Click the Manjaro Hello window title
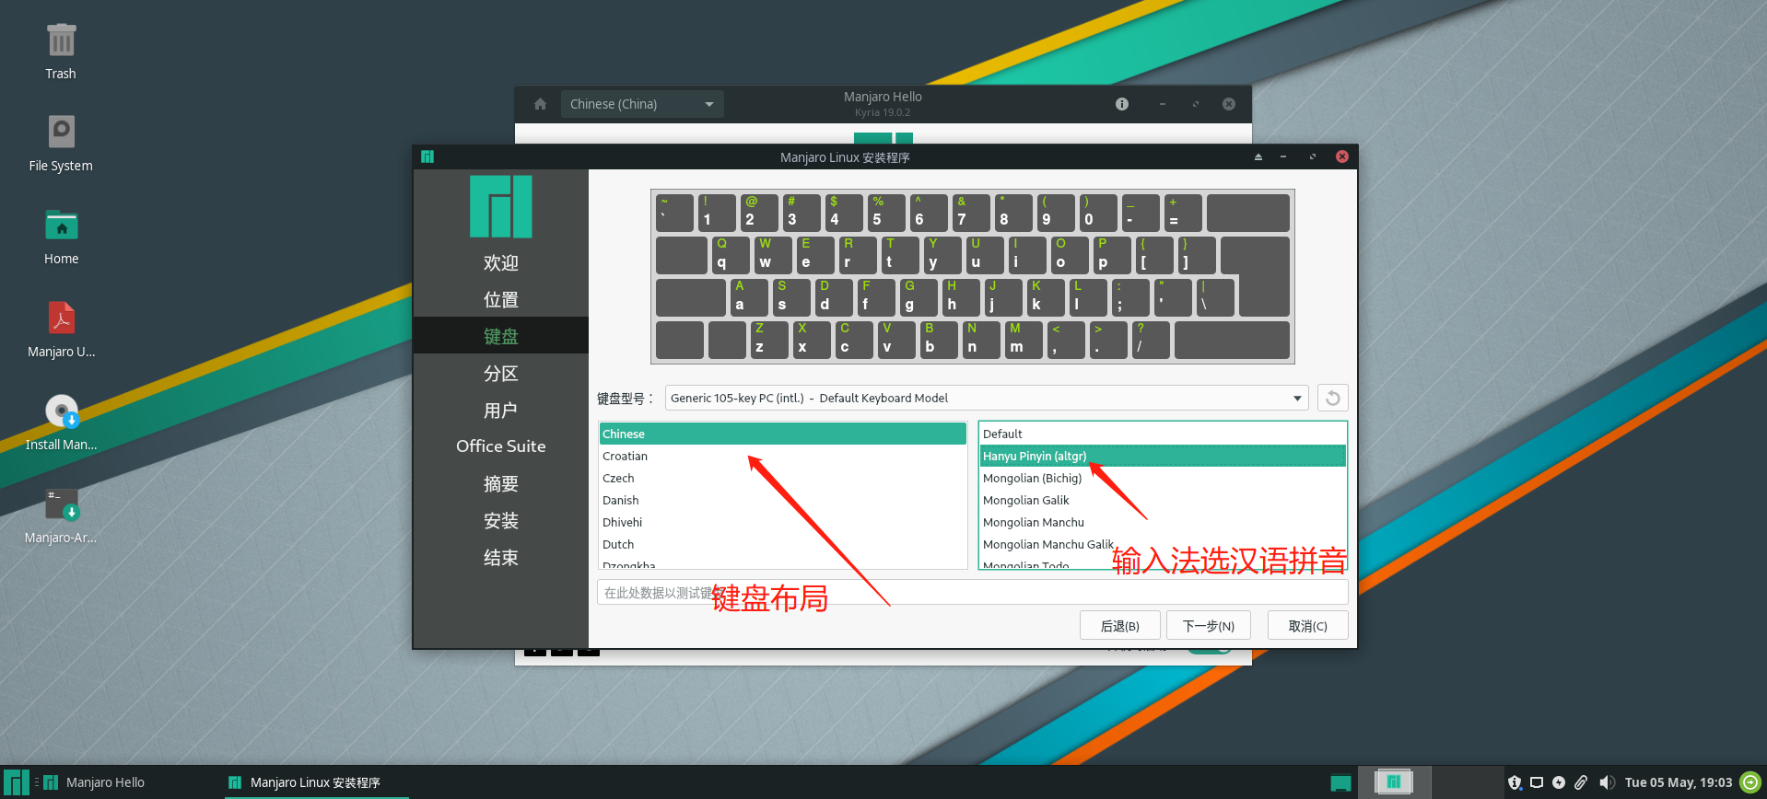The height and width of the screenshot is (799, 1767). click(x=883, y=97)
